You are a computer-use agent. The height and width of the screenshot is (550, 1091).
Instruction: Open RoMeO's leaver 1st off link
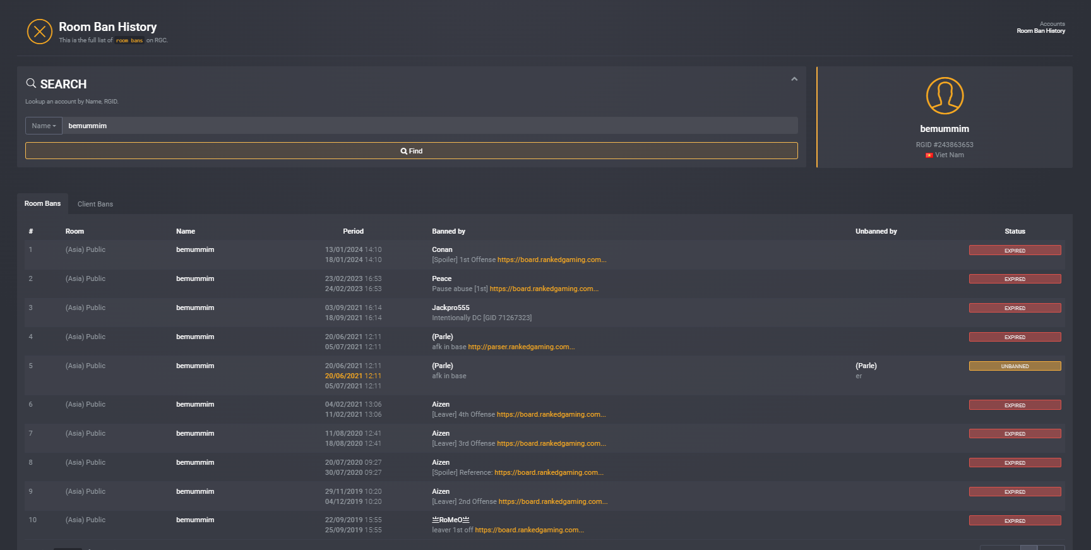[x=529, y=530]
